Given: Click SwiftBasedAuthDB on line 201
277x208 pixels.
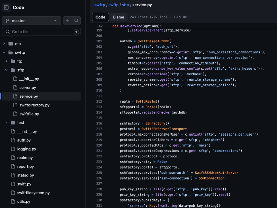Looking at the screenshot, I should click(x=153, y=41).
